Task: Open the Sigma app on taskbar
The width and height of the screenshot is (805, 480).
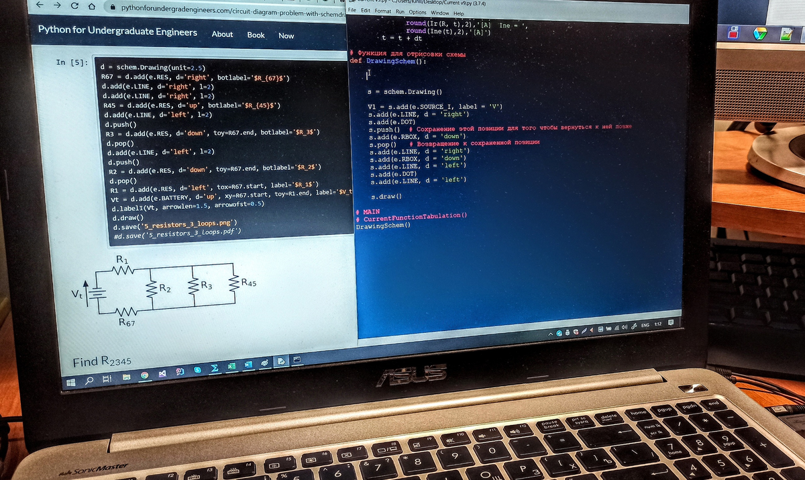Action: [214, 369]
